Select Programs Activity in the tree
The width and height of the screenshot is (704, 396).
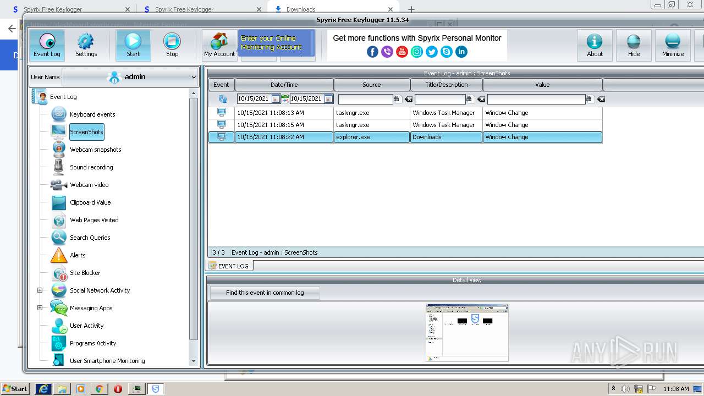pos(93,343)
